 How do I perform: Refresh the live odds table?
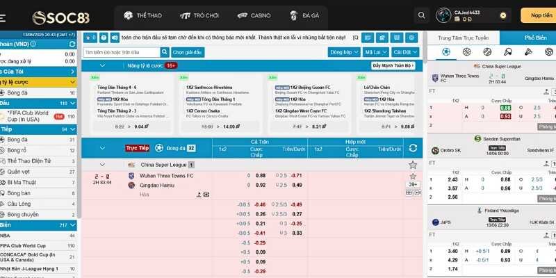413,148
